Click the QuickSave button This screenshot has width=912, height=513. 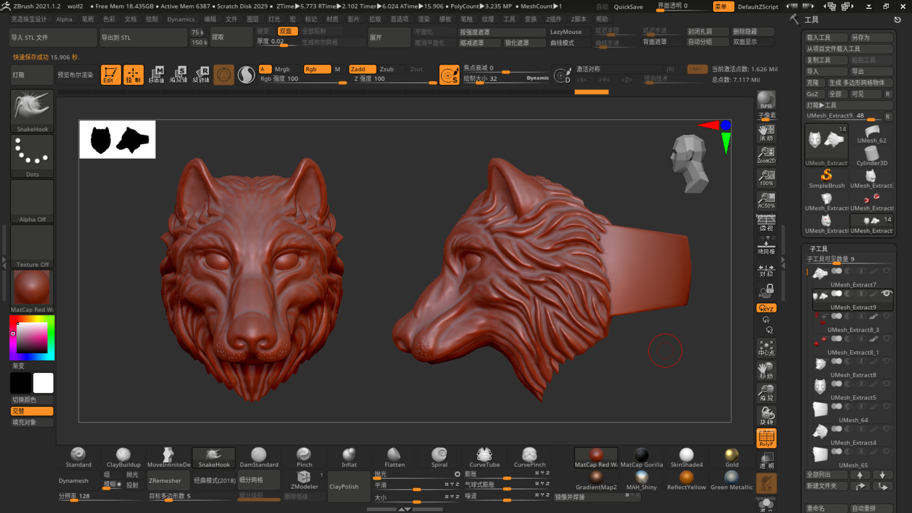[x=627, y=7]
